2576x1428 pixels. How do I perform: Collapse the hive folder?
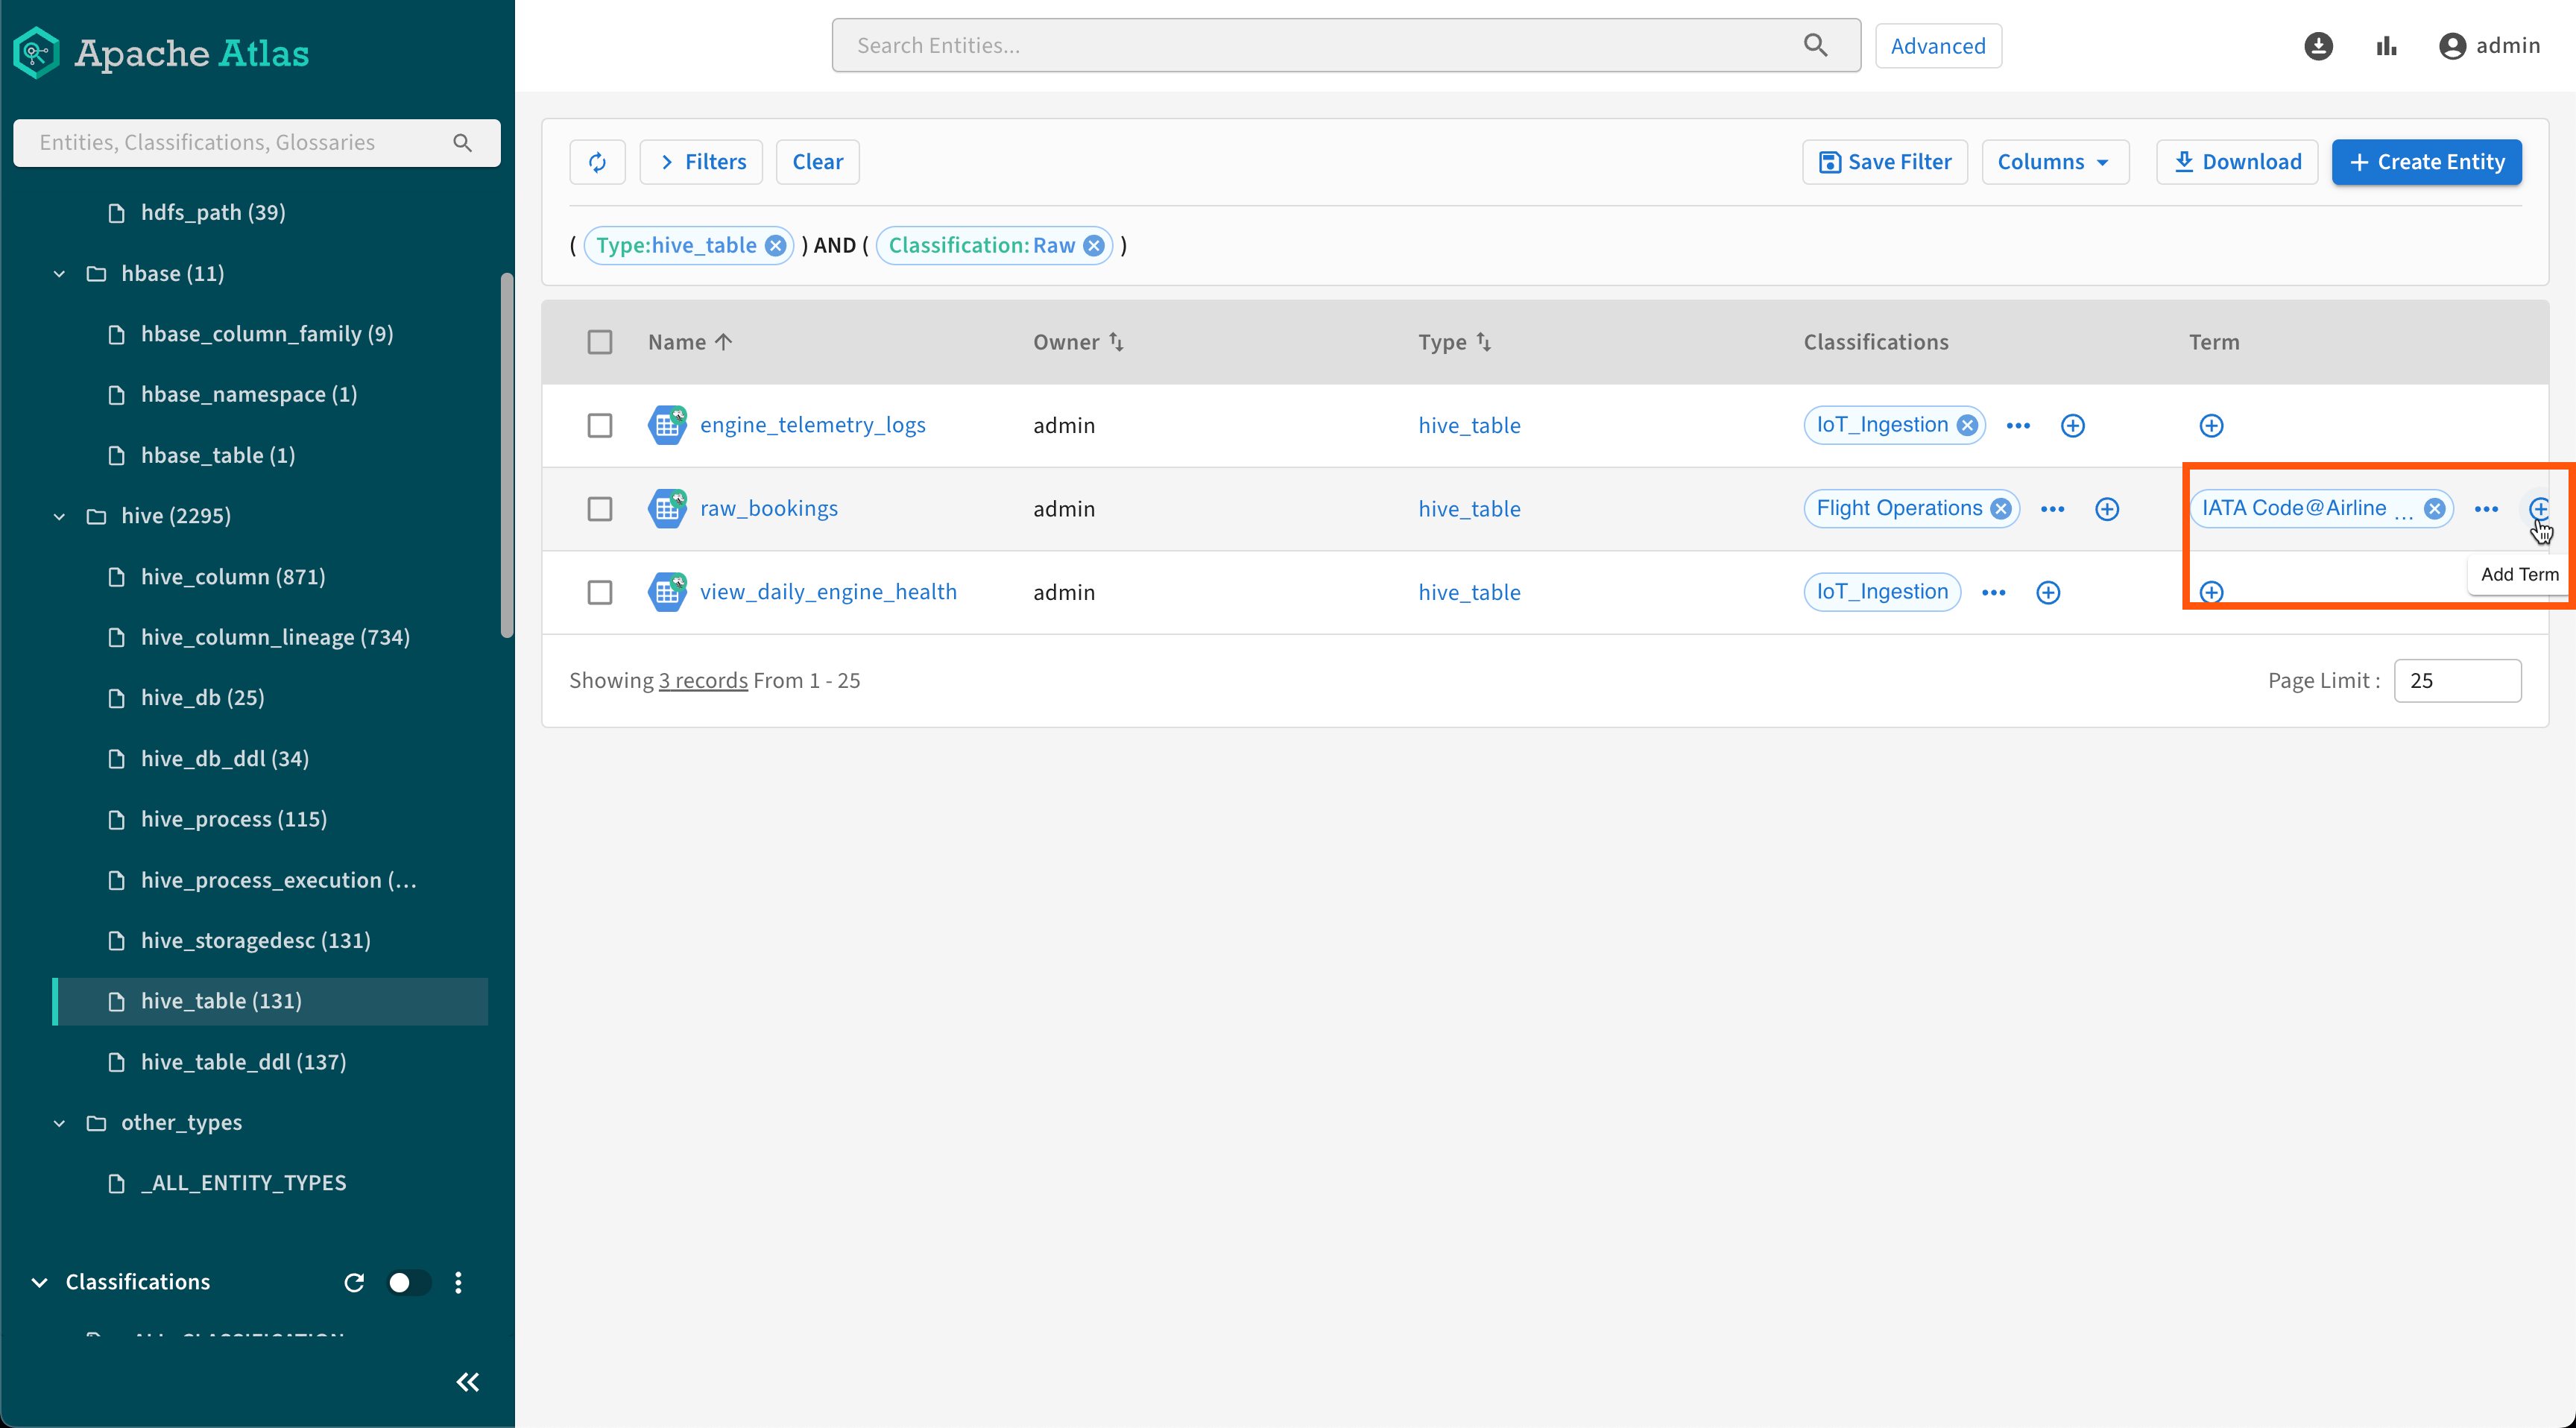pos(59,516)
